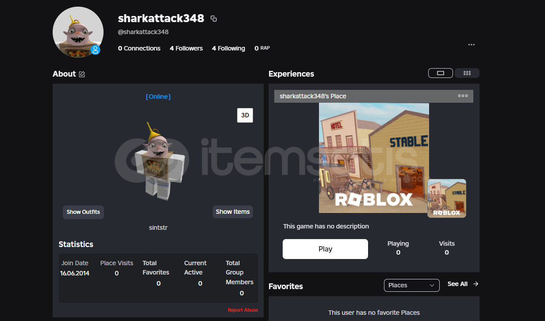
Task: Click the Experiences heading
Action: [x=292, y=74]
